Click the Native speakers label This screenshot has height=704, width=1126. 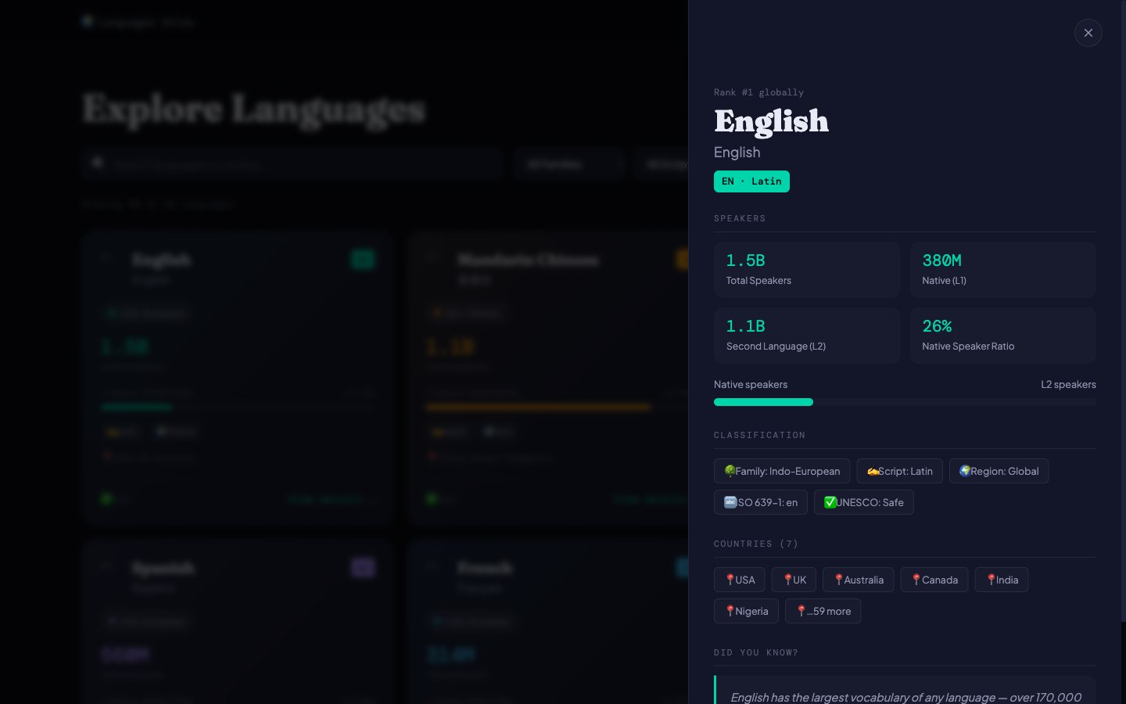[751, 384]
